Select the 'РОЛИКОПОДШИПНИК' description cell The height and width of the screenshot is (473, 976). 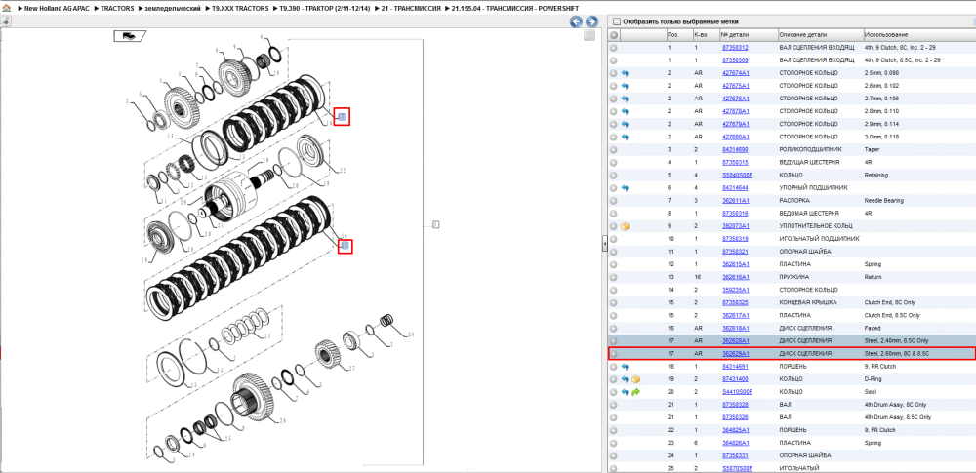pos(808,149)
